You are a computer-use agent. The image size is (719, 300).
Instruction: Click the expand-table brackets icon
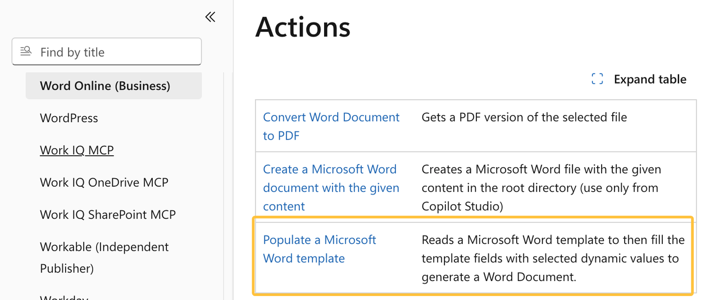[597, 80]
